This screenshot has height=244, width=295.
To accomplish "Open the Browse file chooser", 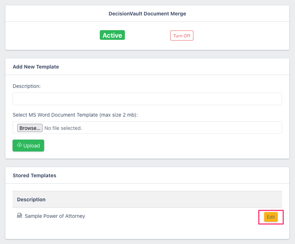I will [x=30, y=128].
